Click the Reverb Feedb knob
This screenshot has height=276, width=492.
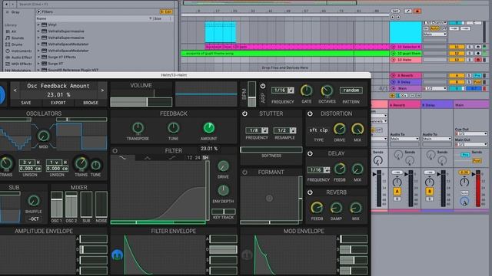(317, 208)
